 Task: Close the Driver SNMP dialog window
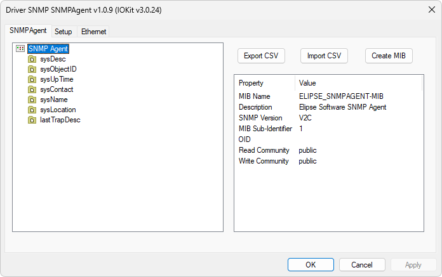(x=432, y=10)
